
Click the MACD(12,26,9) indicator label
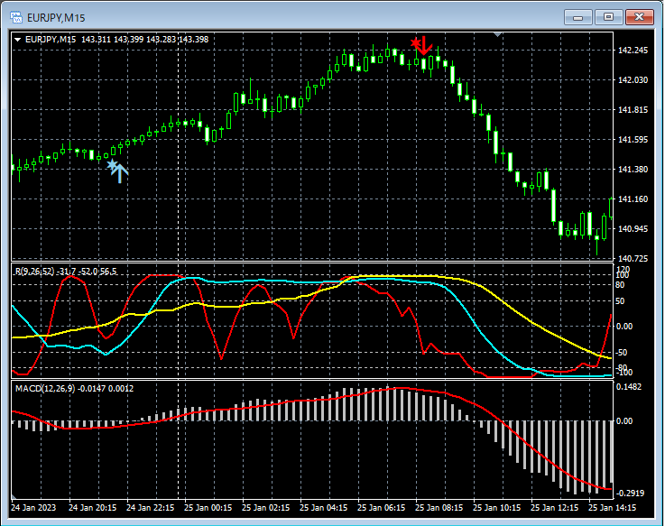[45, 389]
